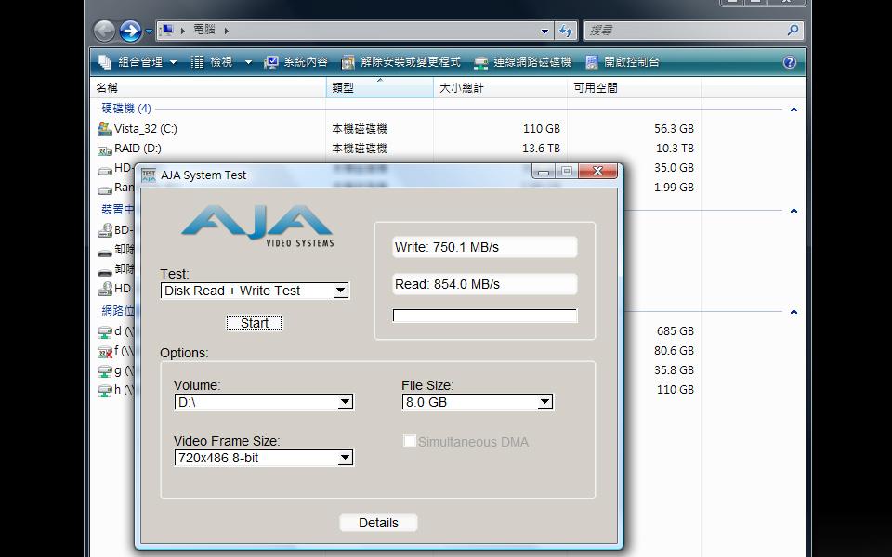The width and height of the screenshot is (892, 557).
Task: Click the AJA System Test title icon
Action: click(x=149, y=175)
